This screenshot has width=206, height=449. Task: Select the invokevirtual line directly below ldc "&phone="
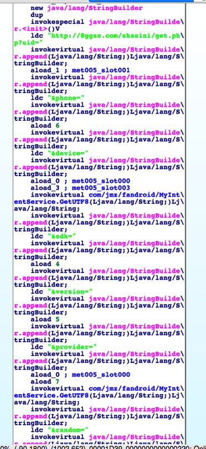107,105
